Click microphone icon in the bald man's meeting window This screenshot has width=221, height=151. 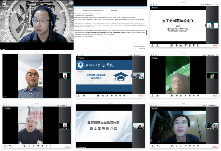click(4, 95)
